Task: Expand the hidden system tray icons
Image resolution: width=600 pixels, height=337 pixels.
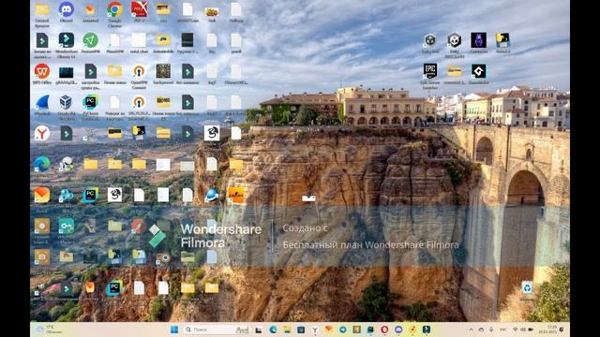Action: point(471,330)
